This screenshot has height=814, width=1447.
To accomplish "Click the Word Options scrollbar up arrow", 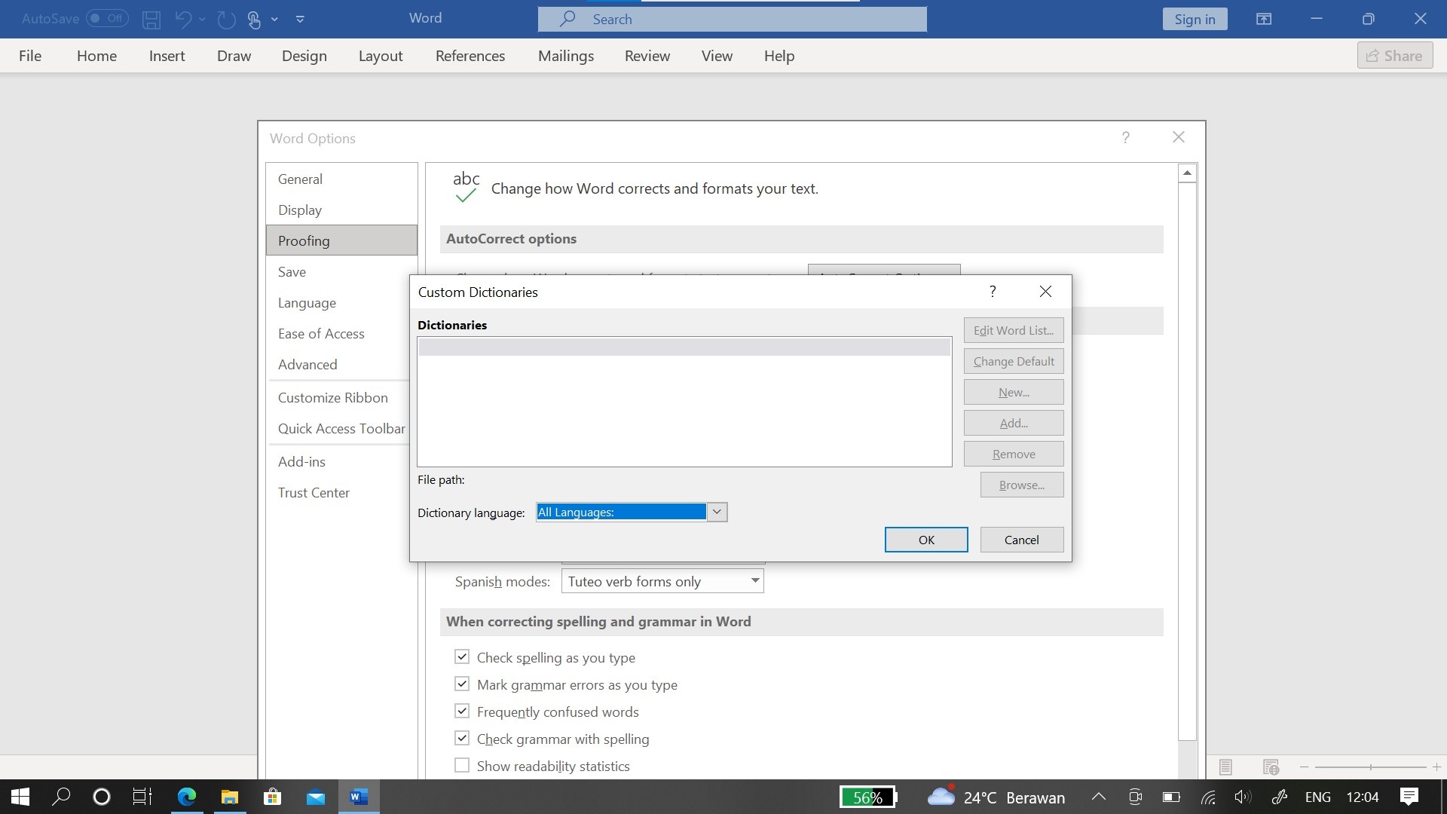I will pos(1187,173).
